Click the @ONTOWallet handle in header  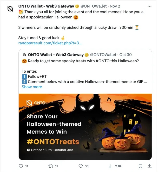(94, 6)
